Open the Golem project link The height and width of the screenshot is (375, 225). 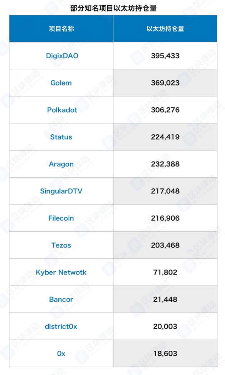[61, 83]
